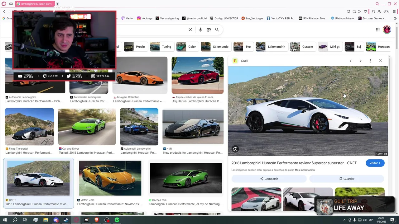The height and width of the screenshot is (224, 399).
Task: Close the CNET image preview panel
Action: pos(380,61)
